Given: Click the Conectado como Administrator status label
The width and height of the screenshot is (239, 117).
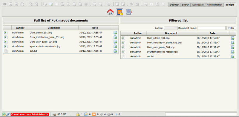Looking at the screenshot, I should (30, 114).
